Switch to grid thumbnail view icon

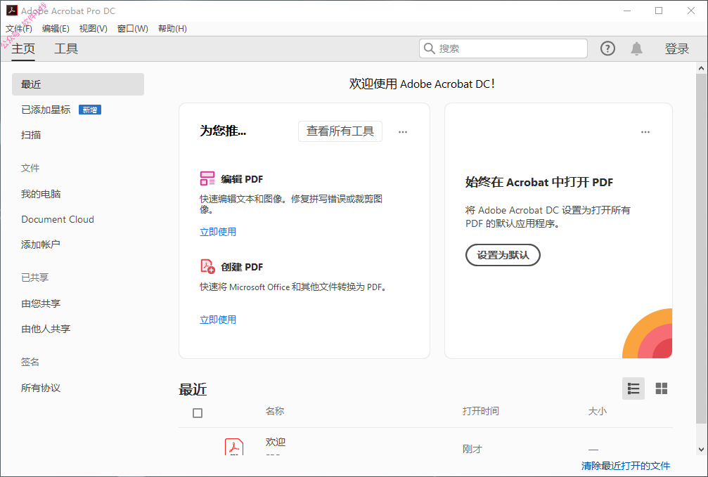click(662, 388)
